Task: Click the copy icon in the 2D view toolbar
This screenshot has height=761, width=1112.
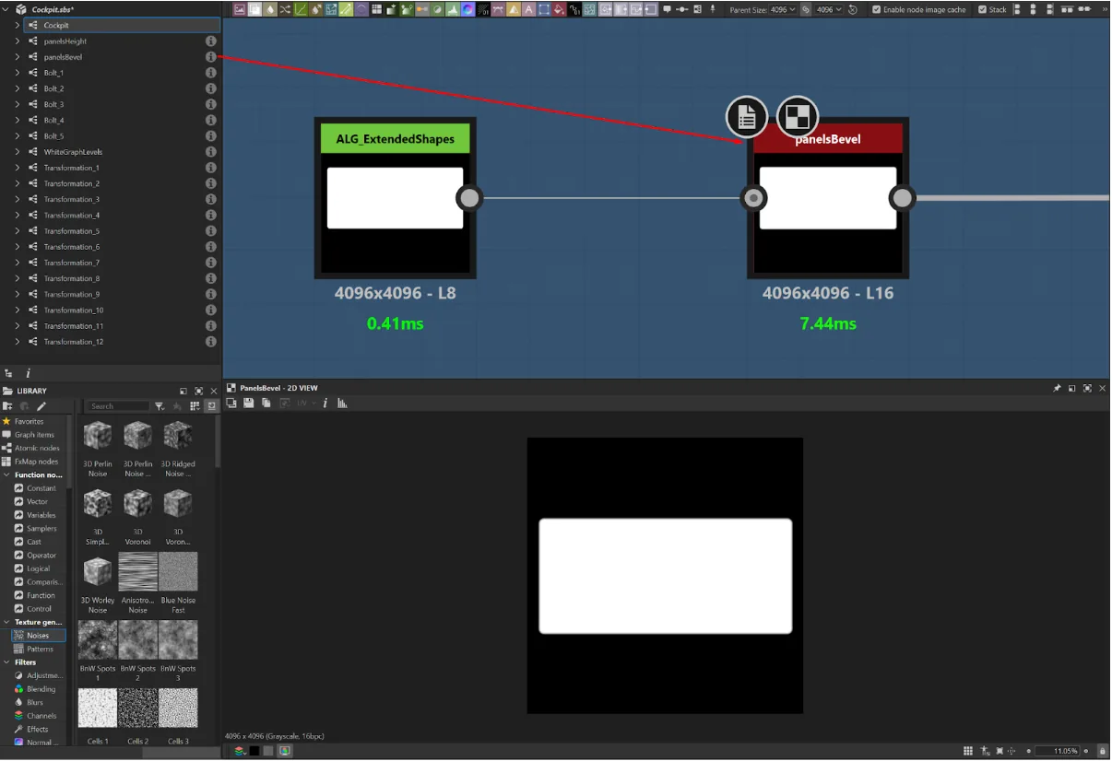Action: tap(266, 403)
